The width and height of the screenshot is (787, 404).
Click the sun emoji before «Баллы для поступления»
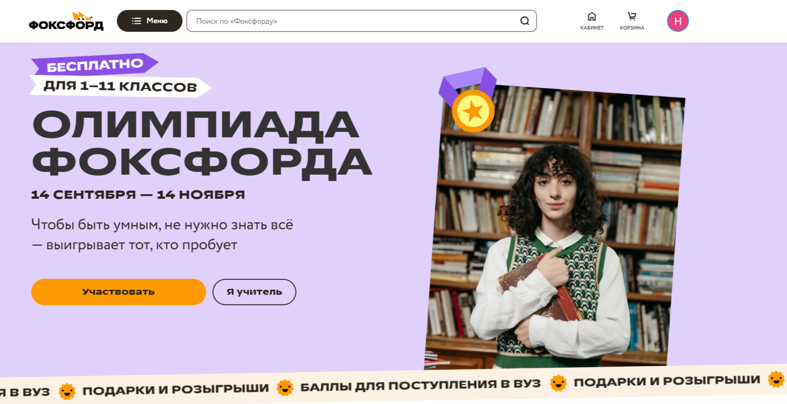[x=285, y=388]
